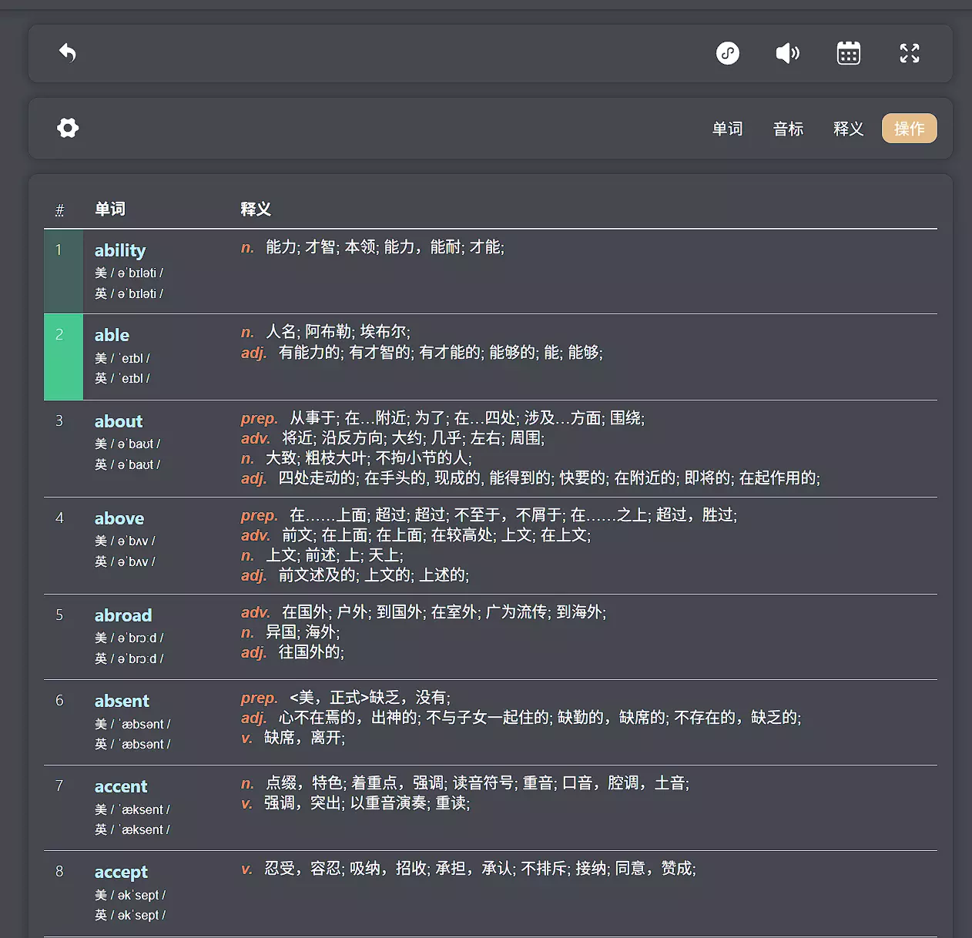Open settings via the gear icon
The width and height of the screenshot is (972, 938).
(x=68, y=128)
